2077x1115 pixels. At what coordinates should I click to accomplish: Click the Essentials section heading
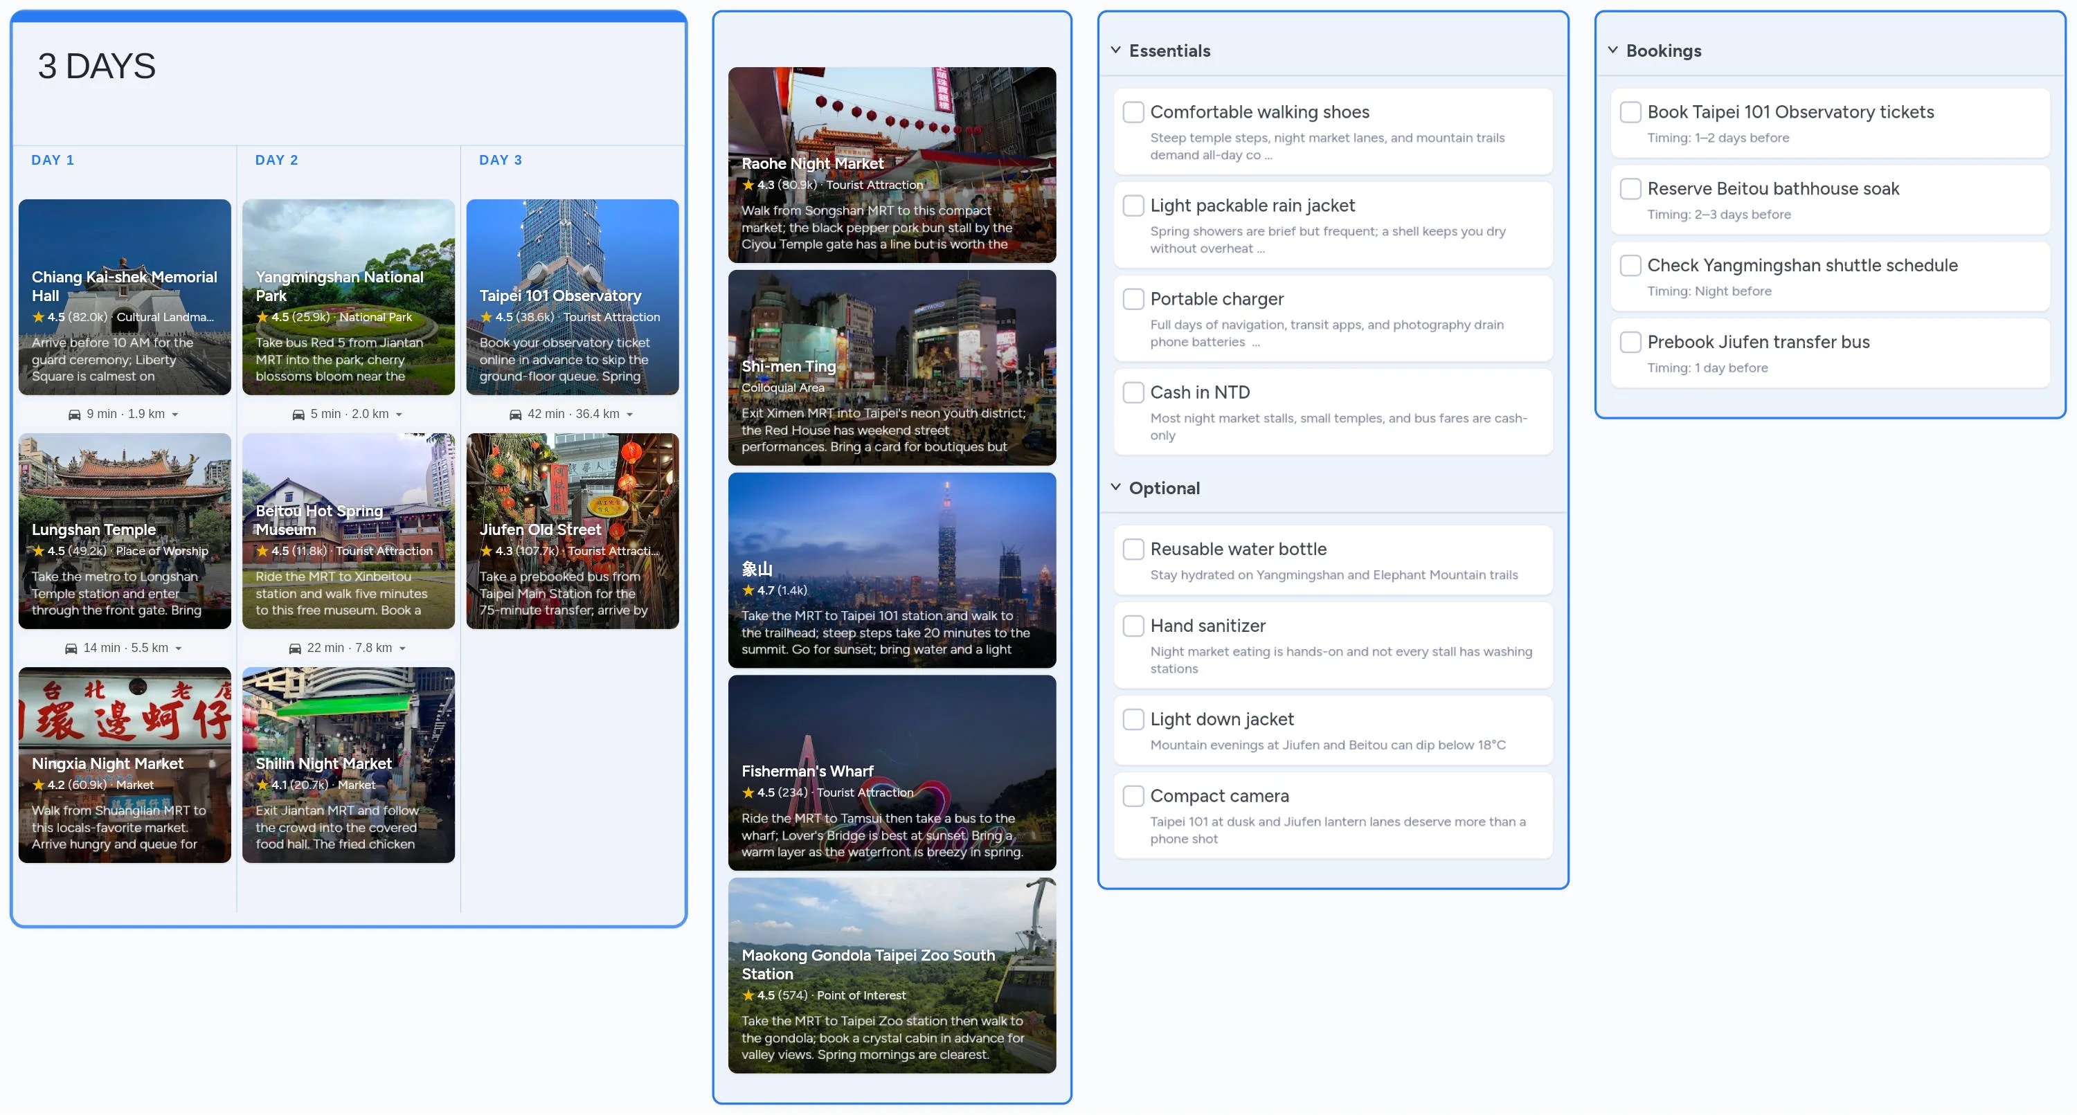point(1170,51)
